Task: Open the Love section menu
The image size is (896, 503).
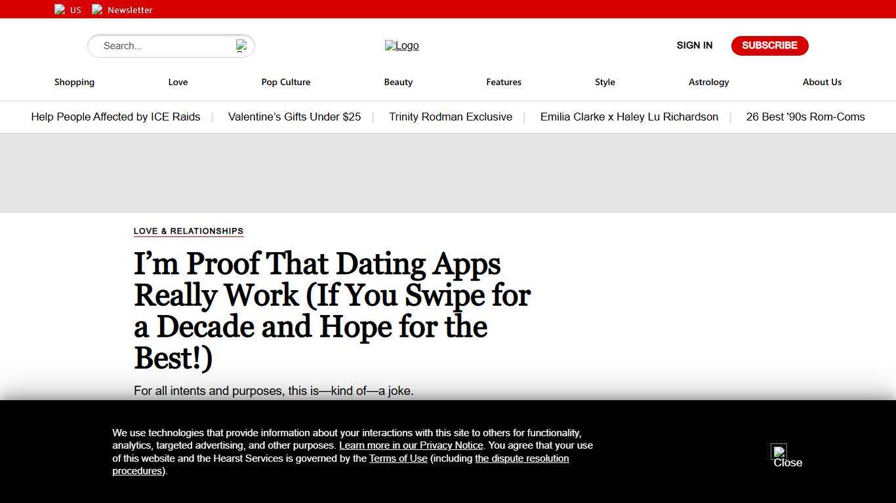Action: click(x=178, y=82)
